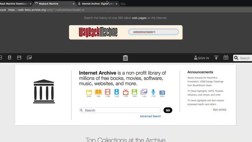The image size is (252, 142).
Task: Click the upload icon in nav bar
Action: (216, 58)
